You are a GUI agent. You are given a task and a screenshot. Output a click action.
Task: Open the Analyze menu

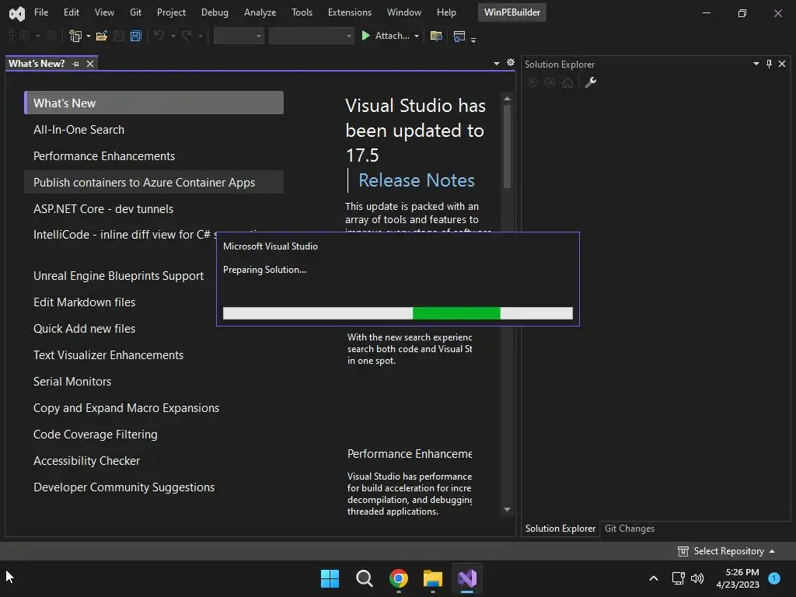pos(260,12)
